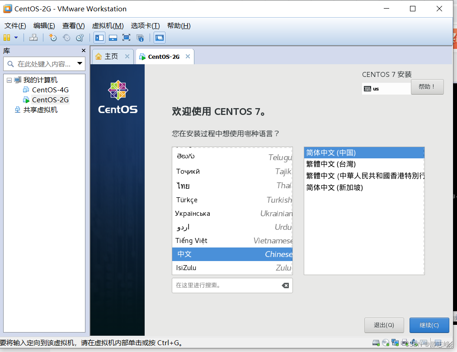Expand the library search filter dropdown

(x=80, y=63)
